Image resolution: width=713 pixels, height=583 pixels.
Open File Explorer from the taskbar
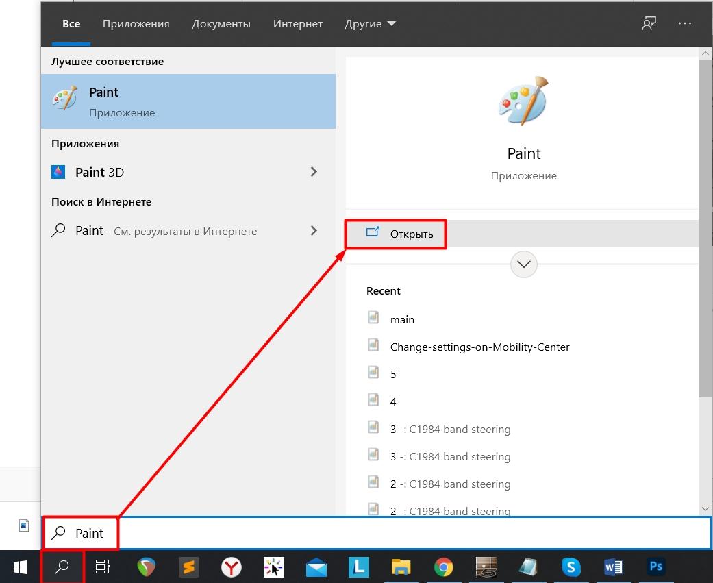tap(401, 567)
